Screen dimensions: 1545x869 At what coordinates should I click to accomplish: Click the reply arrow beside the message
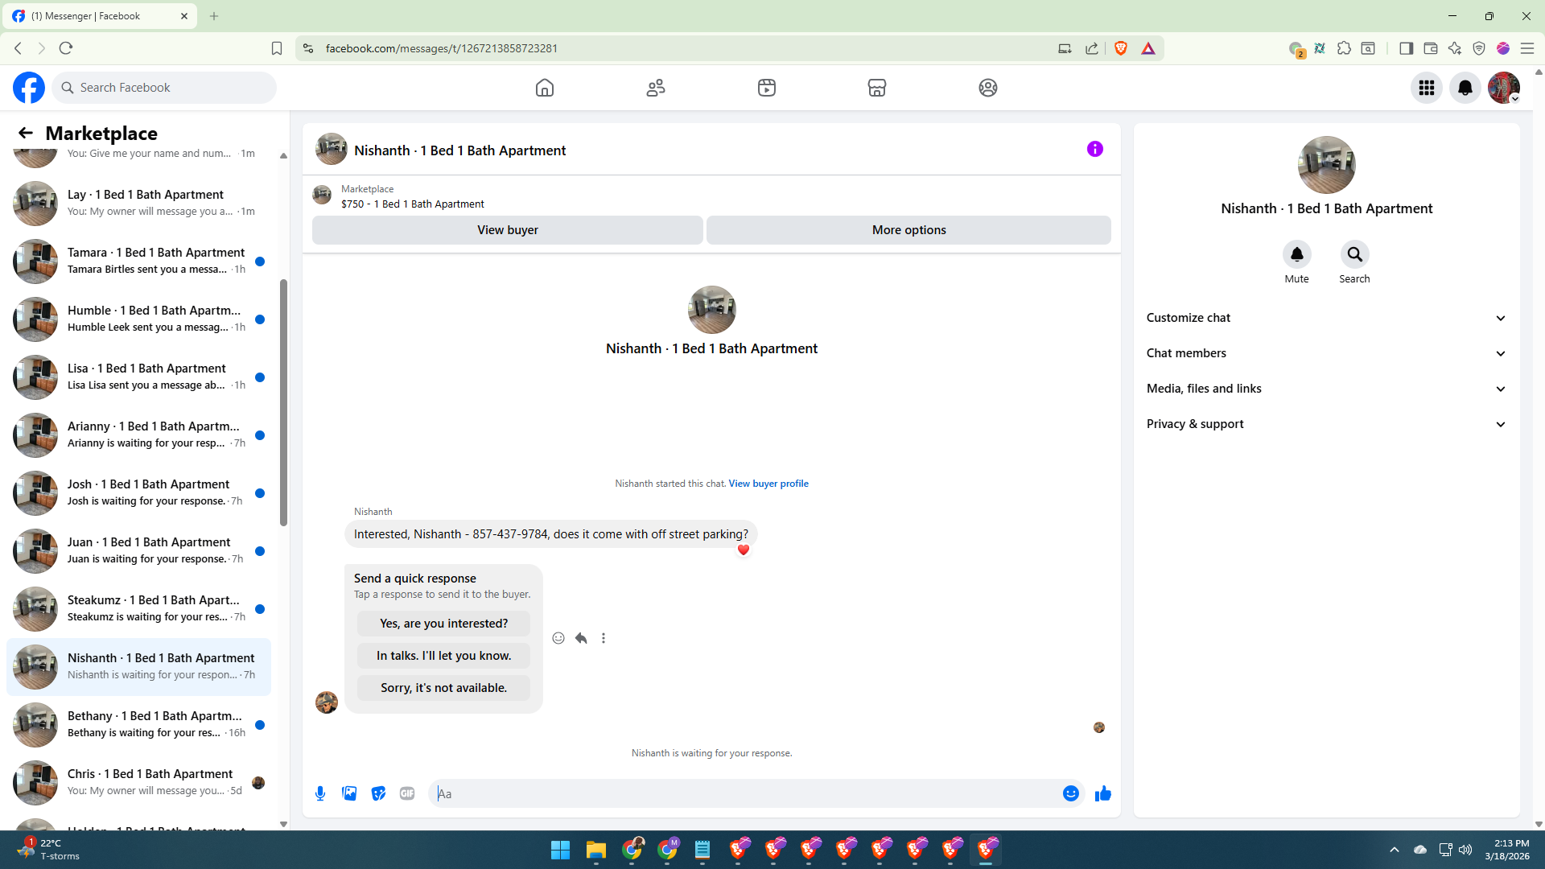point(581,638)
